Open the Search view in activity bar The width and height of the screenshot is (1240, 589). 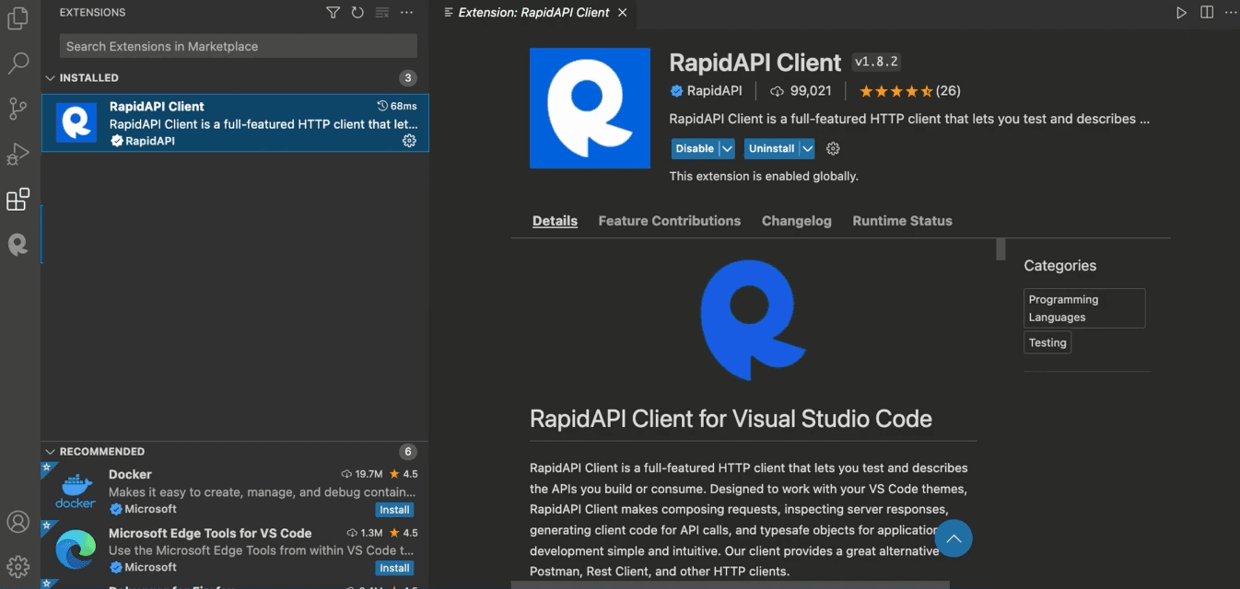[18, 64]
